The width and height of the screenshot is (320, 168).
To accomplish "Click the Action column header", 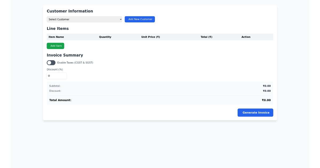I will coord(246,37).
